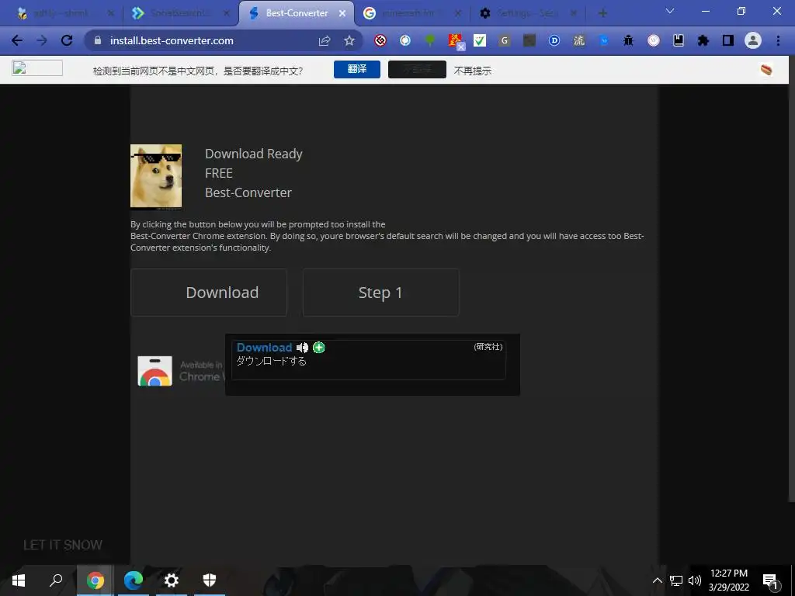Click the browser forward arrow
Image resolution: width=795 pixels, height=596 pixels.
[42, 40]
